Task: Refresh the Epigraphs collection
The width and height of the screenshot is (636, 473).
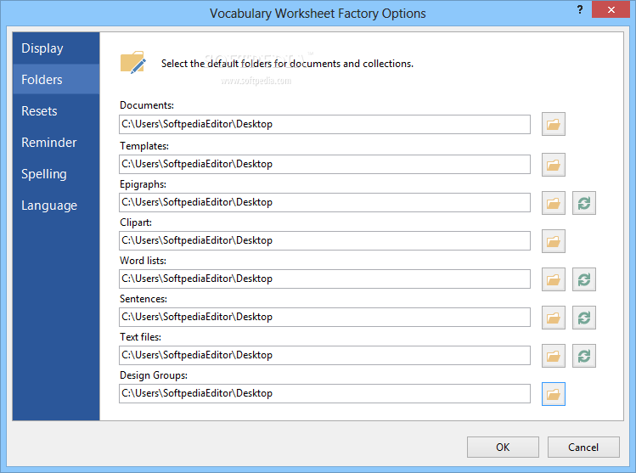Action: [x=584, y=203]
